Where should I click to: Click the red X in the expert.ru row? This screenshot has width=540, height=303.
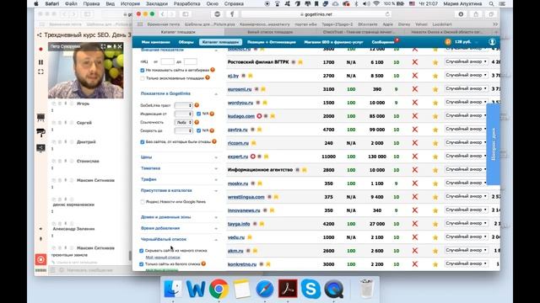click(415, 157)
